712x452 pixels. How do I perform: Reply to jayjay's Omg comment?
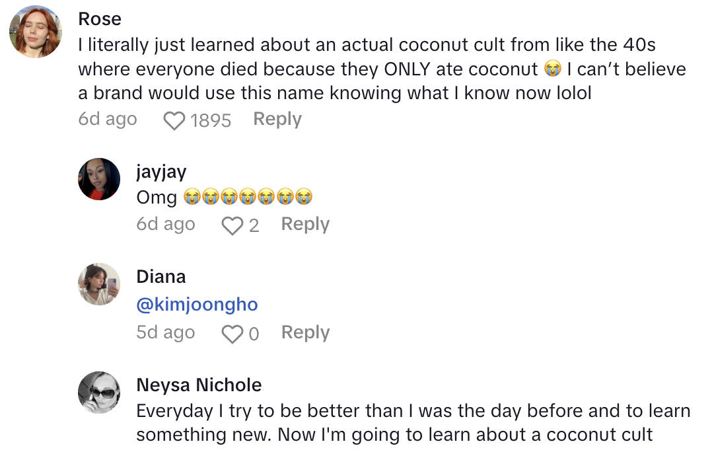click(x=305, y=225)
